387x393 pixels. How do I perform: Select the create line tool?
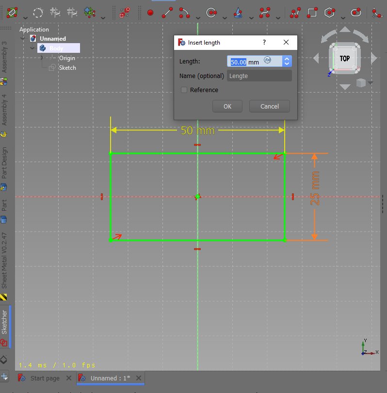coord(167,12)
